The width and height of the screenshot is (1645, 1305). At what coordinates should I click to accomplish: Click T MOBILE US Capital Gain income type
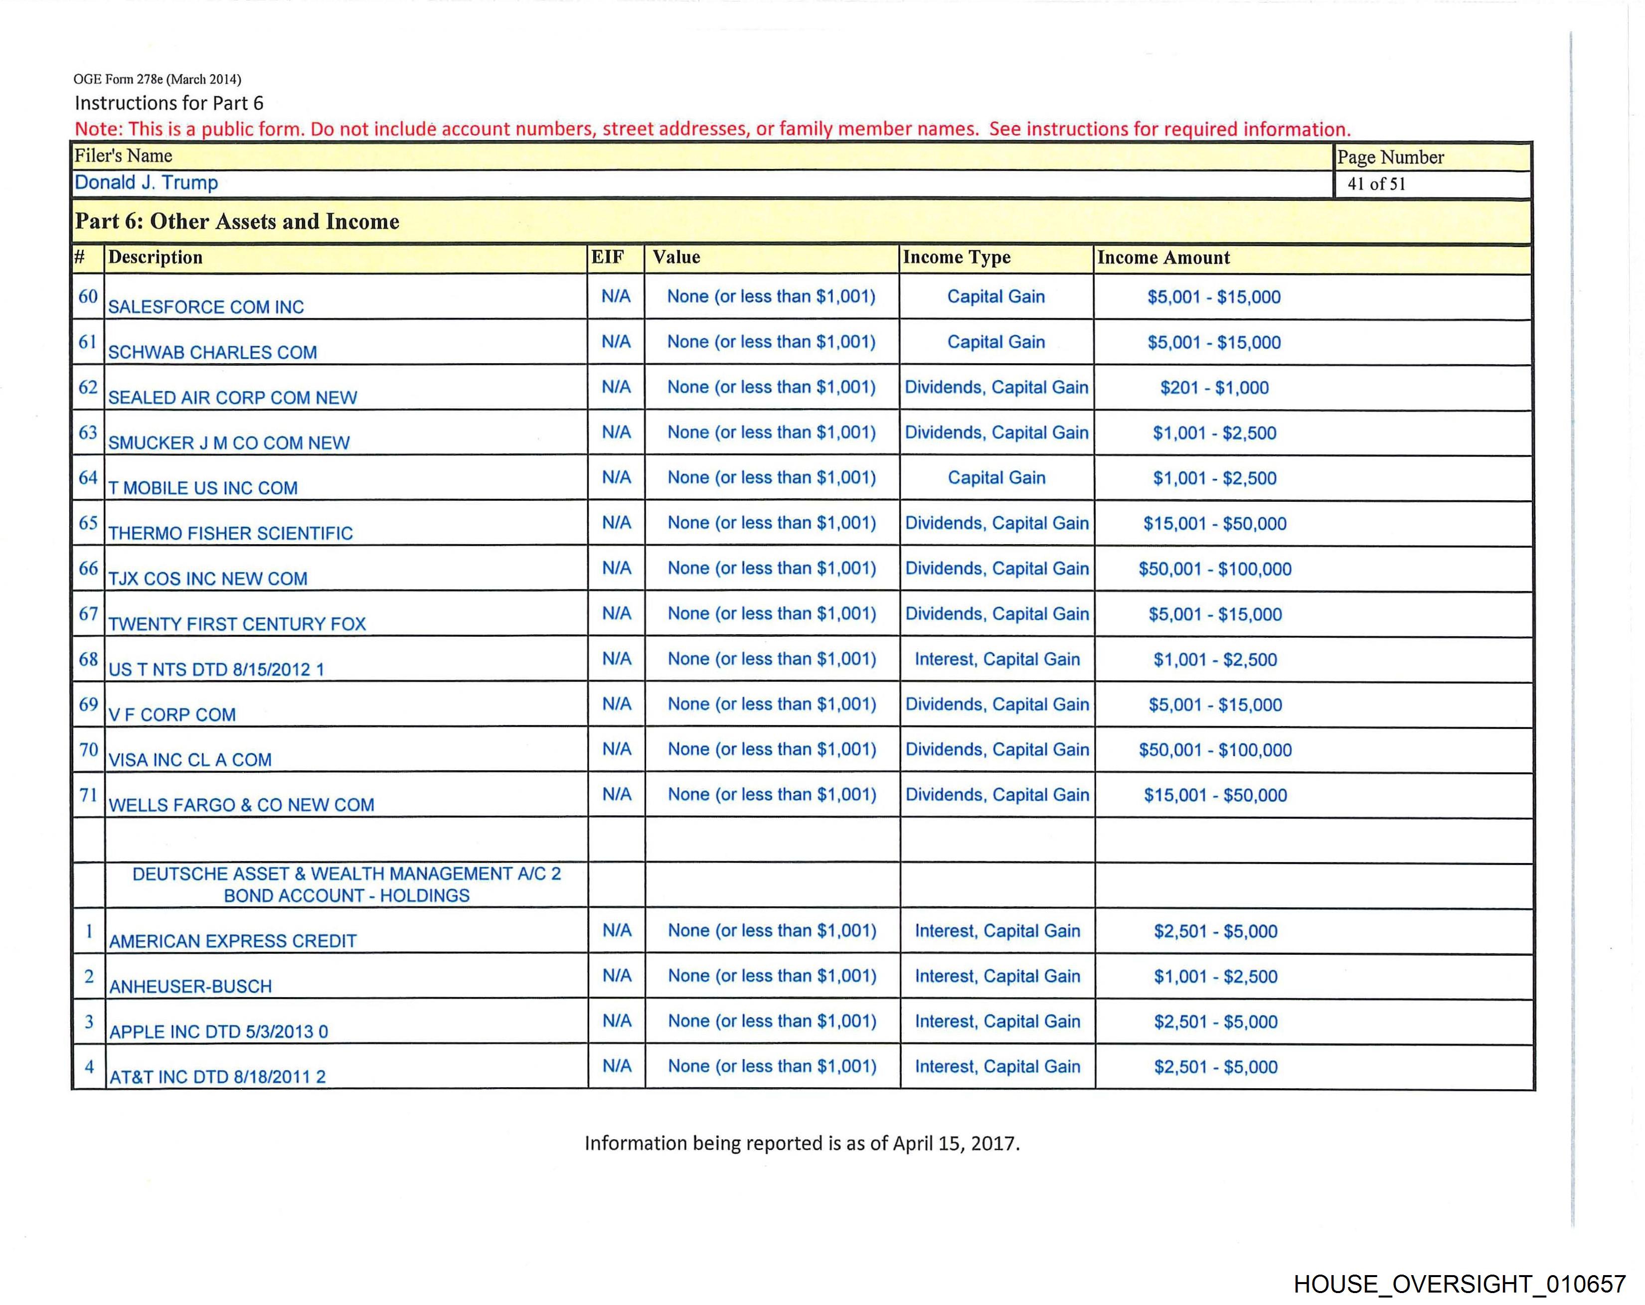(995, 478)
